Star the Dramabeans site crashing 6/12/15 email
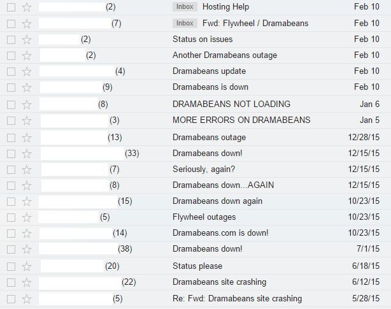 click(x=27, y=283)
